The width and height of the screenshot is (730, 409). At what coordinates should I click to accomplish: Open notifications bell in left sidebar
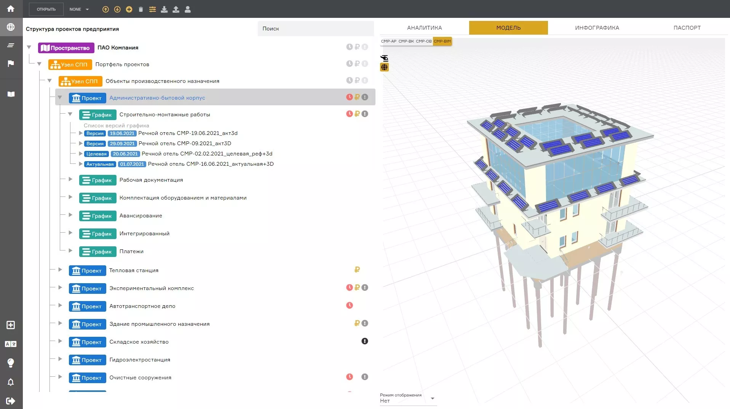pos(11,382)
